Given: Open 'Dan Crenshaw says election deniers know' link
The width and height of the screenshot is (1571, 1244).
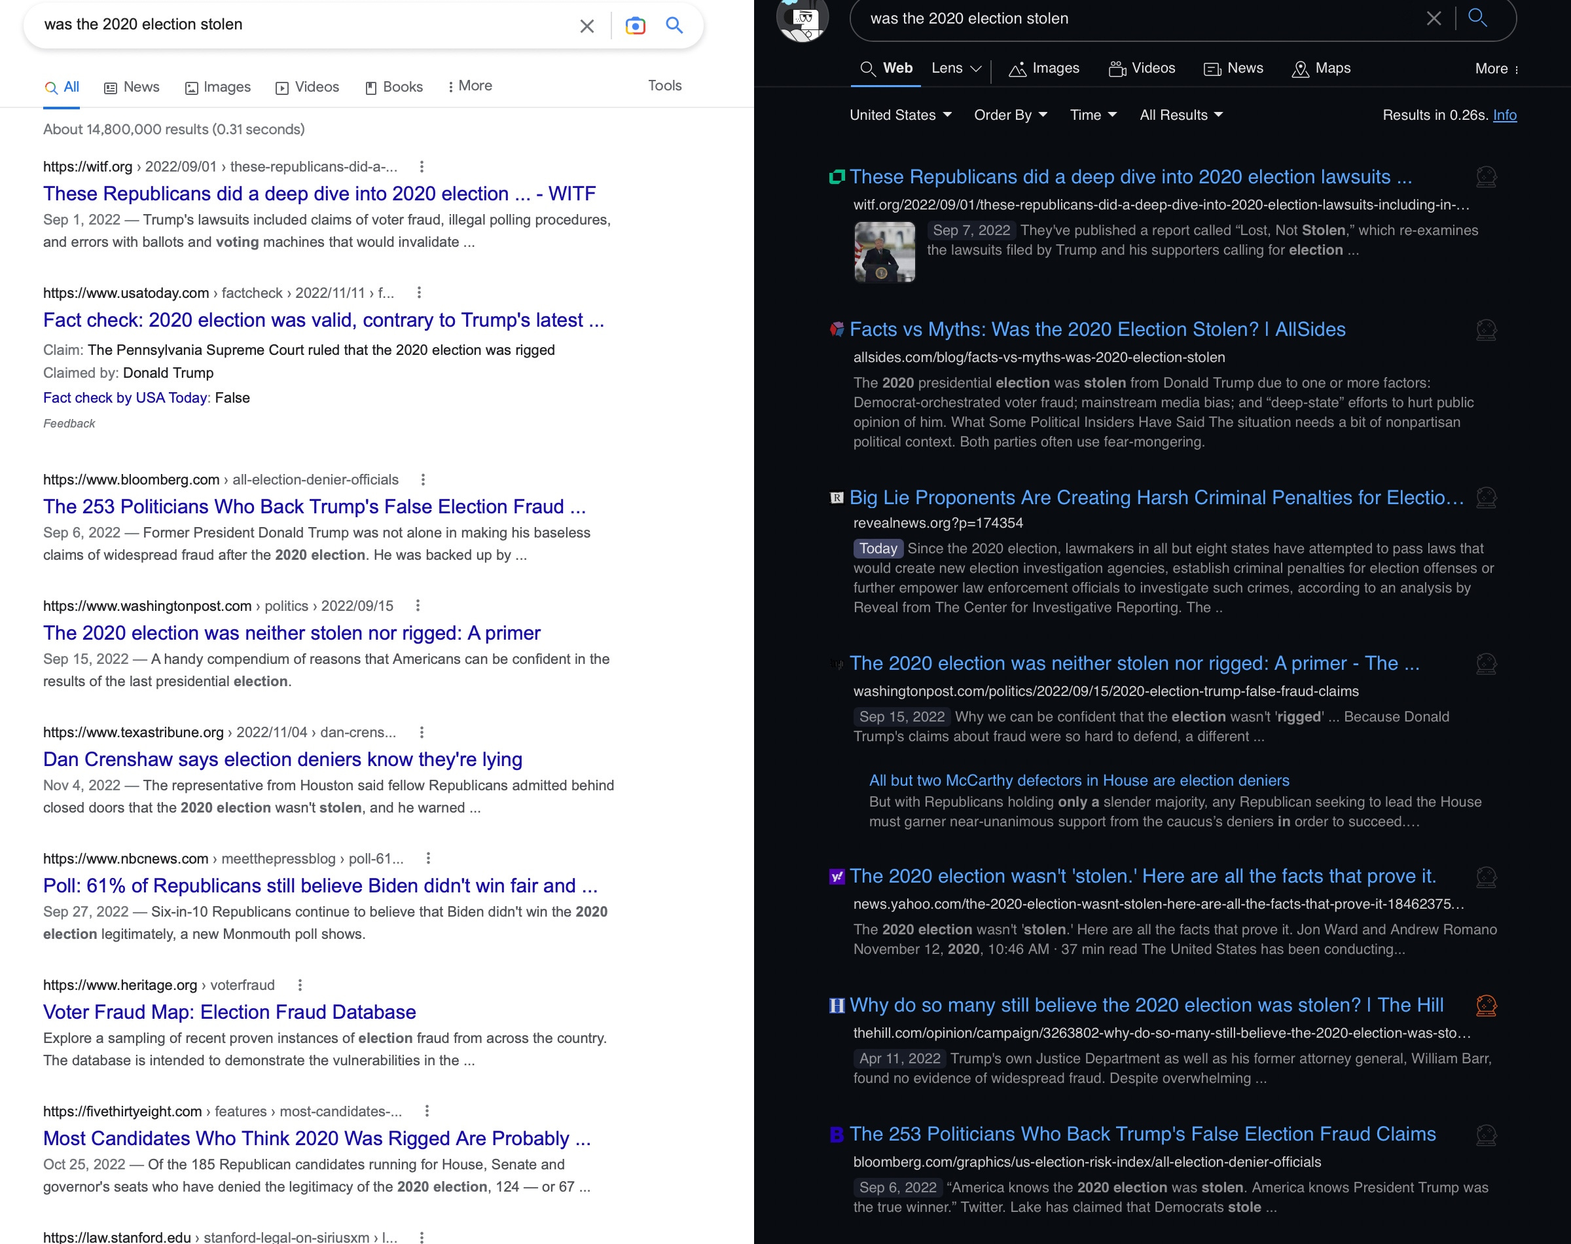Looking at the screenshot, I should click(x=283, y=759).
